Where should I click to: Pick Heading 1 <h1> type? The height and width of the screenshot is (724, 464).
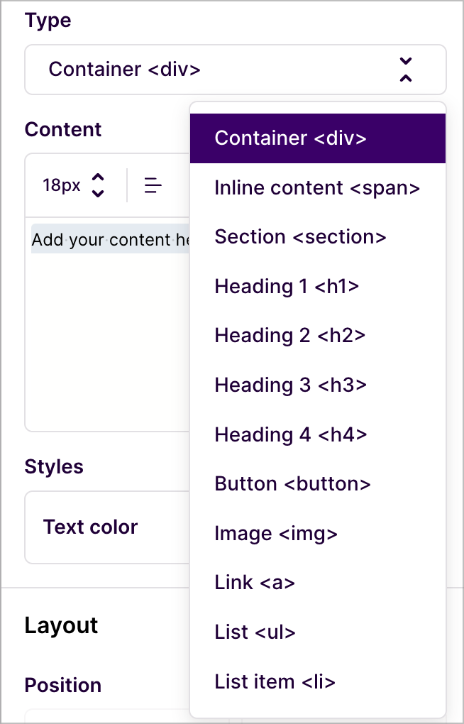click(x=318, y=286)
